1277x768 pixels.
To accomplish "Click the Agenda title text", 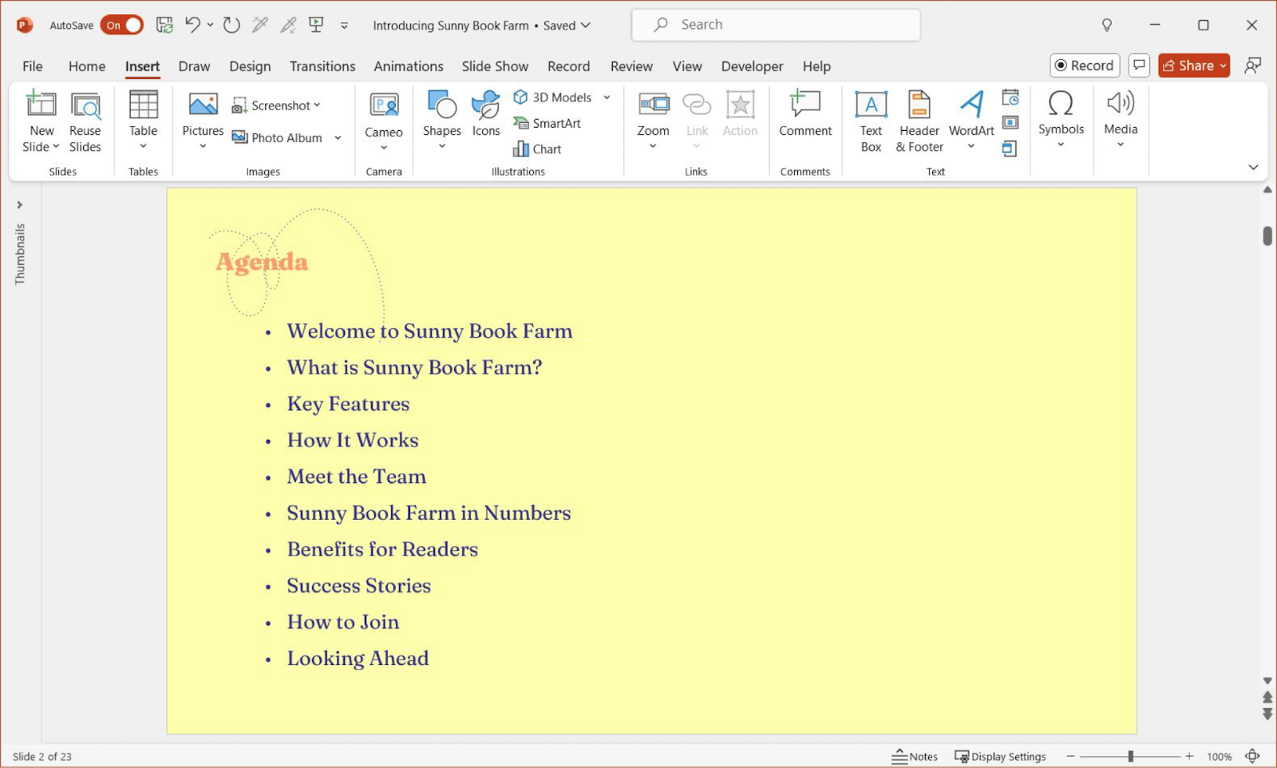I will point(262,262).
